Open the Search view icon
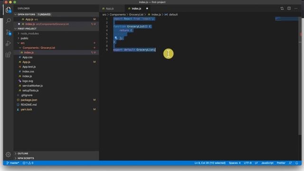304x171 pixels. [8, 20]
